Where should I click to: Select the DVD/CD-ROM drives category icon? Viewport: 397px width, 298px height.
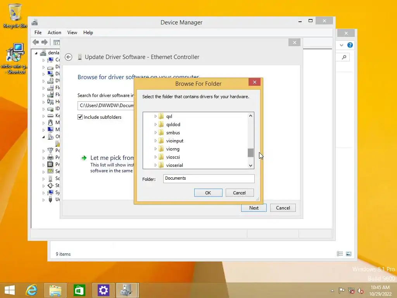tap(50, 81)
